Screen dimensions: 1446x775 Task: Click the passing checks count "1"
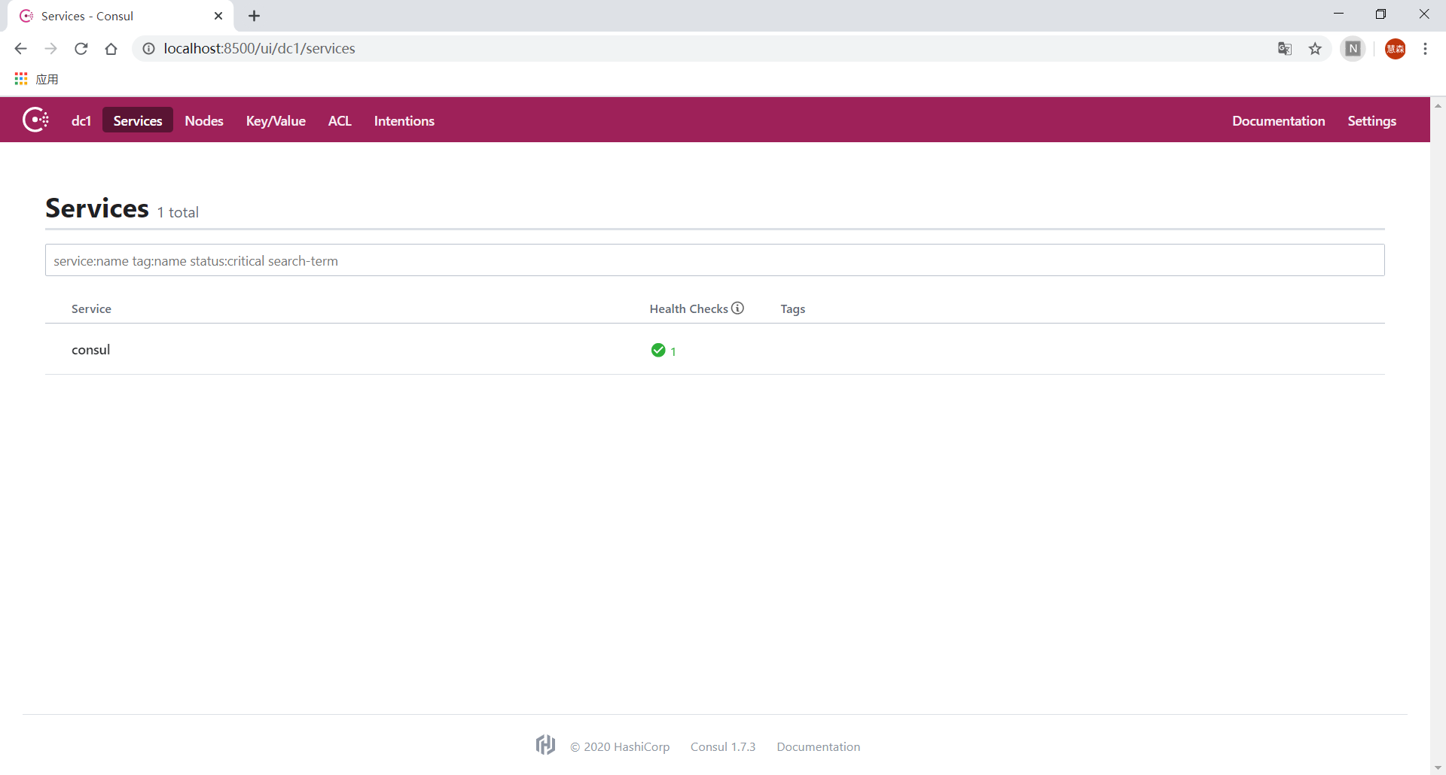click(x=673, y=351)
